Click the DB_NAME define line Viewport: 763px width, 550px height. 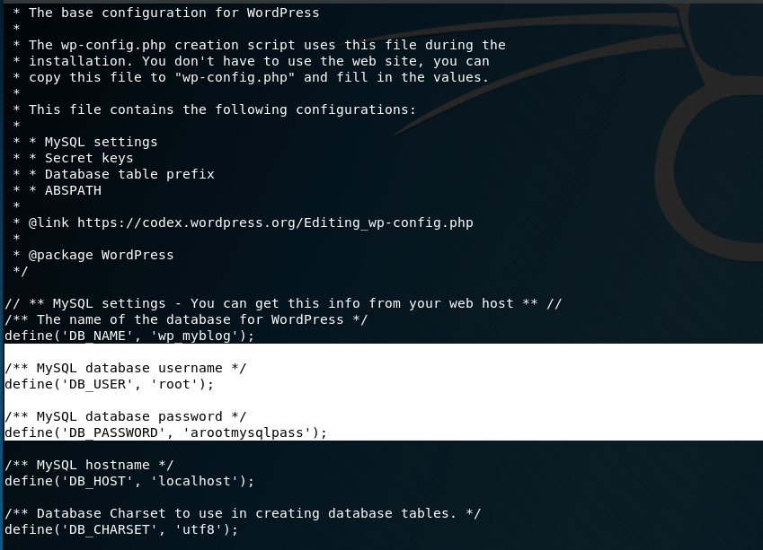tap(129, 336)
